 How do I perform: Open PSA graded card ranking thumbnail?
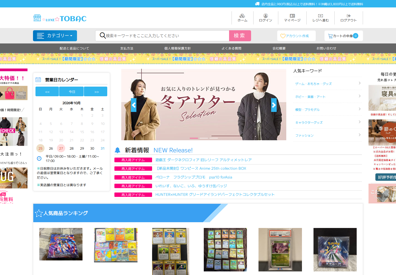pyautogui.click(x=280, y=250)
